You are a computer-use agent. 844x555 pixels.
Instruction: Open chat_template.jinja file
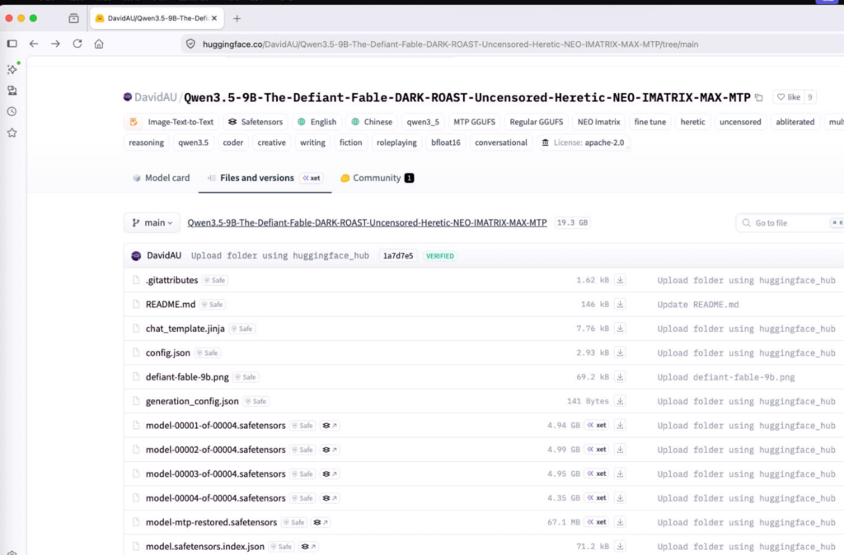[185, 329]
